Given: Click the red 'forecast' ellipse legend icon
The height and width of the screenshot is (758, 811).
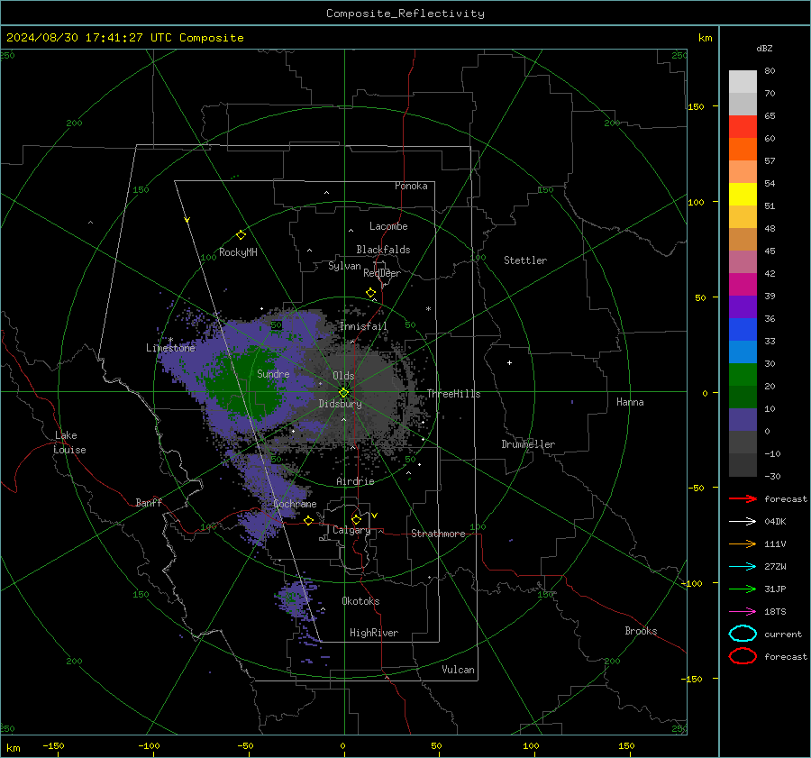Looking at the screenshot, I should [743, 656].
